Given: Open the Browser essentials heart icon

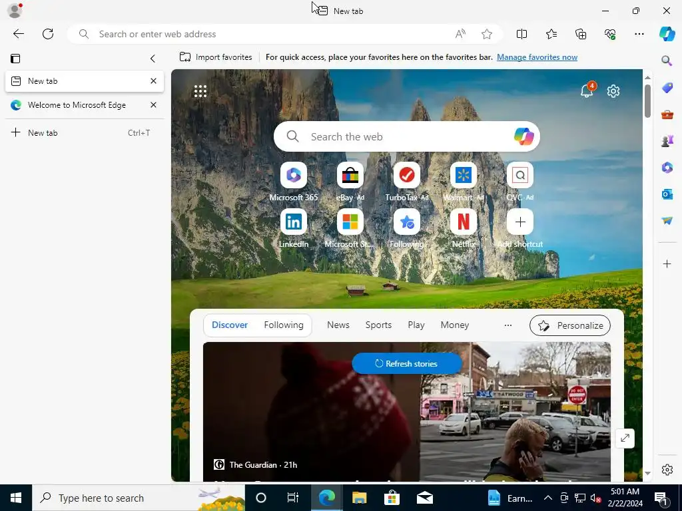Looking at the screenshot, I should pos(610,34).
